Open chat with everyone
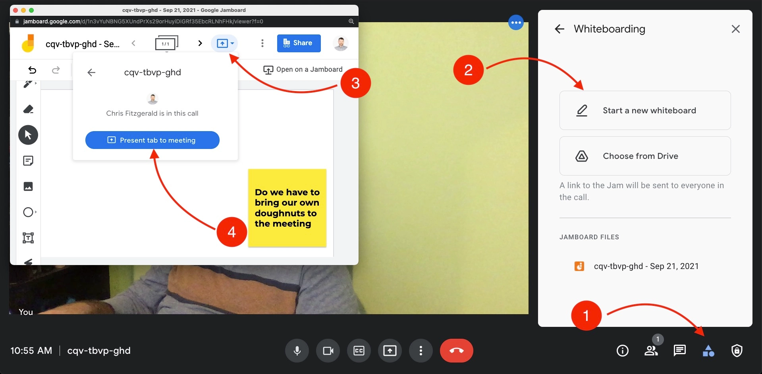 679,351
